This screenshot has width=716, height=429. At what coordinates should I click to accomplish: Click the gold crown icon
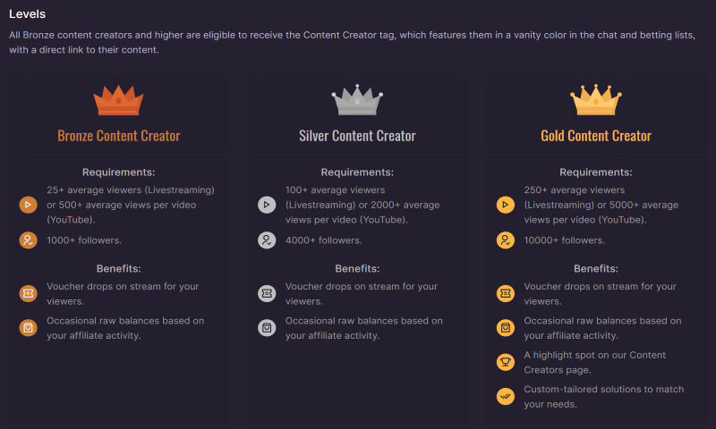coord(596,100)
